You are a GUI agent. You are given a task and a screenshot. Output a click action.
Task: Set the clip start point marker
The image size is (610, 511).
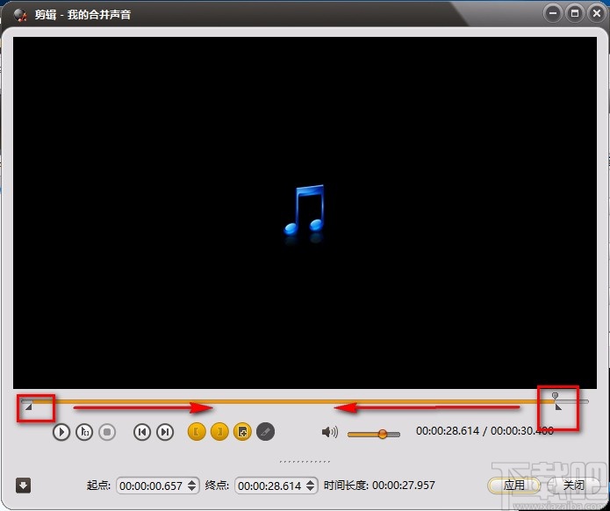coord(197,432)
